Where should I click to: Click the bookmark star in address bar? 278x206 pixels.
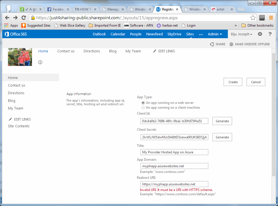[x=253, y=18]
